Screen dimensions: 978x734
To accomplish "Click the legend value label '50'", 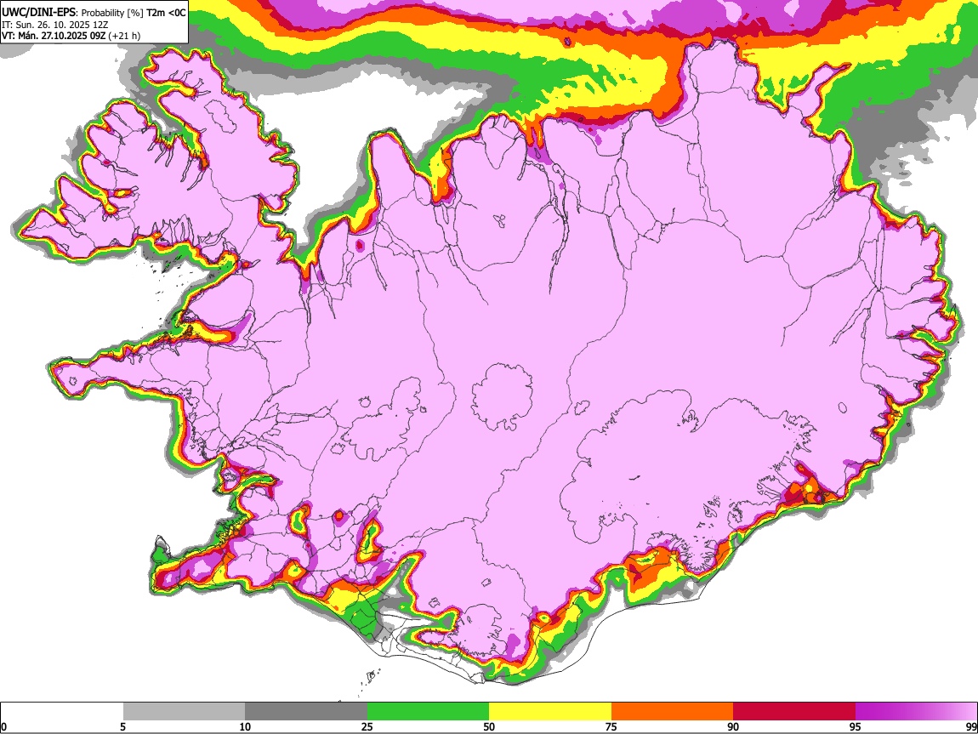I will [x=489, y=727].
